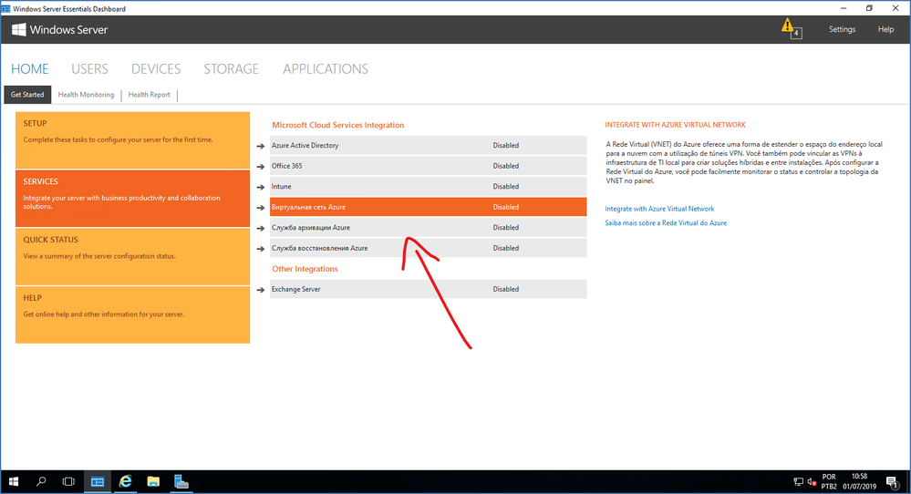The image size is (911, 494).
Task: Click arrow icon beside Intune
Action: tap(261, 187)
